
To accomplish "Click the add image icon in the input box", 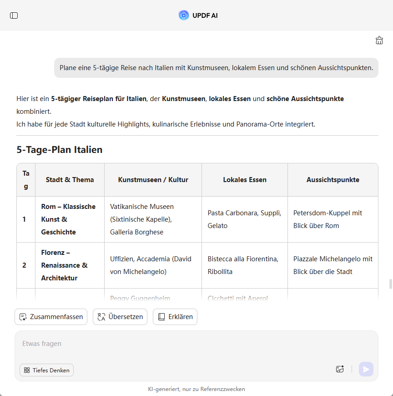I will [x=340, y=369].
